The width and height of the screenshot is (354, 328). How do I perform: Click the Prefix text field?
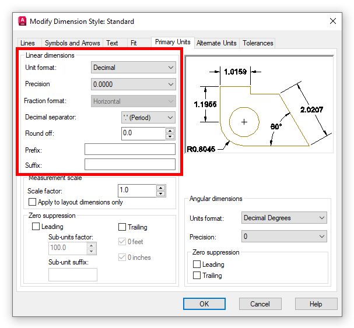130,149
